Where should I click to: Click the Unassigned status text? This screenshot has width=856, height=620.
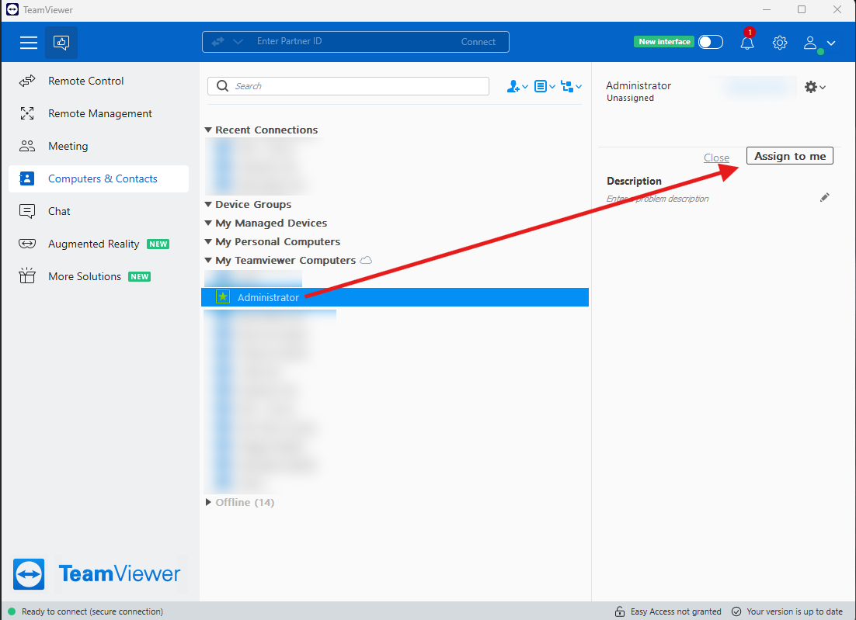click(x=630, y=98)
